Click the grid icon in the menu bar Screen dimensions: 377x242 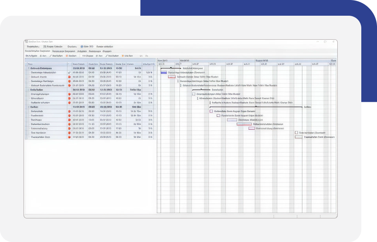tap(44, 46)
